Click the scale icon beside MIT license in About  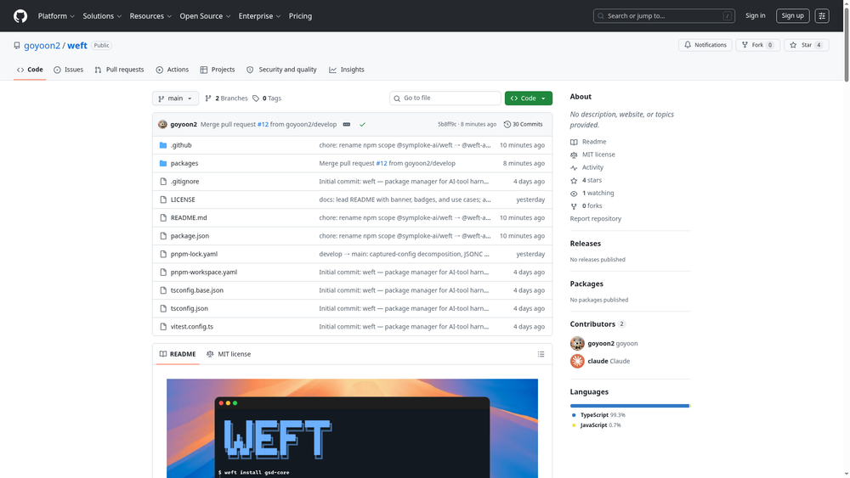574,155
